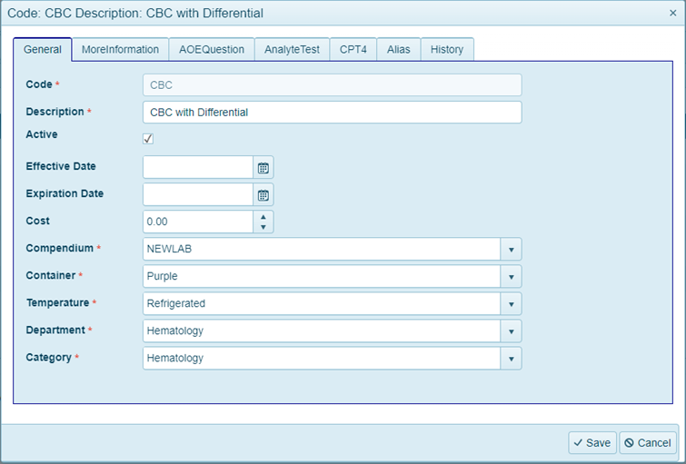Click the Save button
The image size is (686, 464).
tap(592, 442)
